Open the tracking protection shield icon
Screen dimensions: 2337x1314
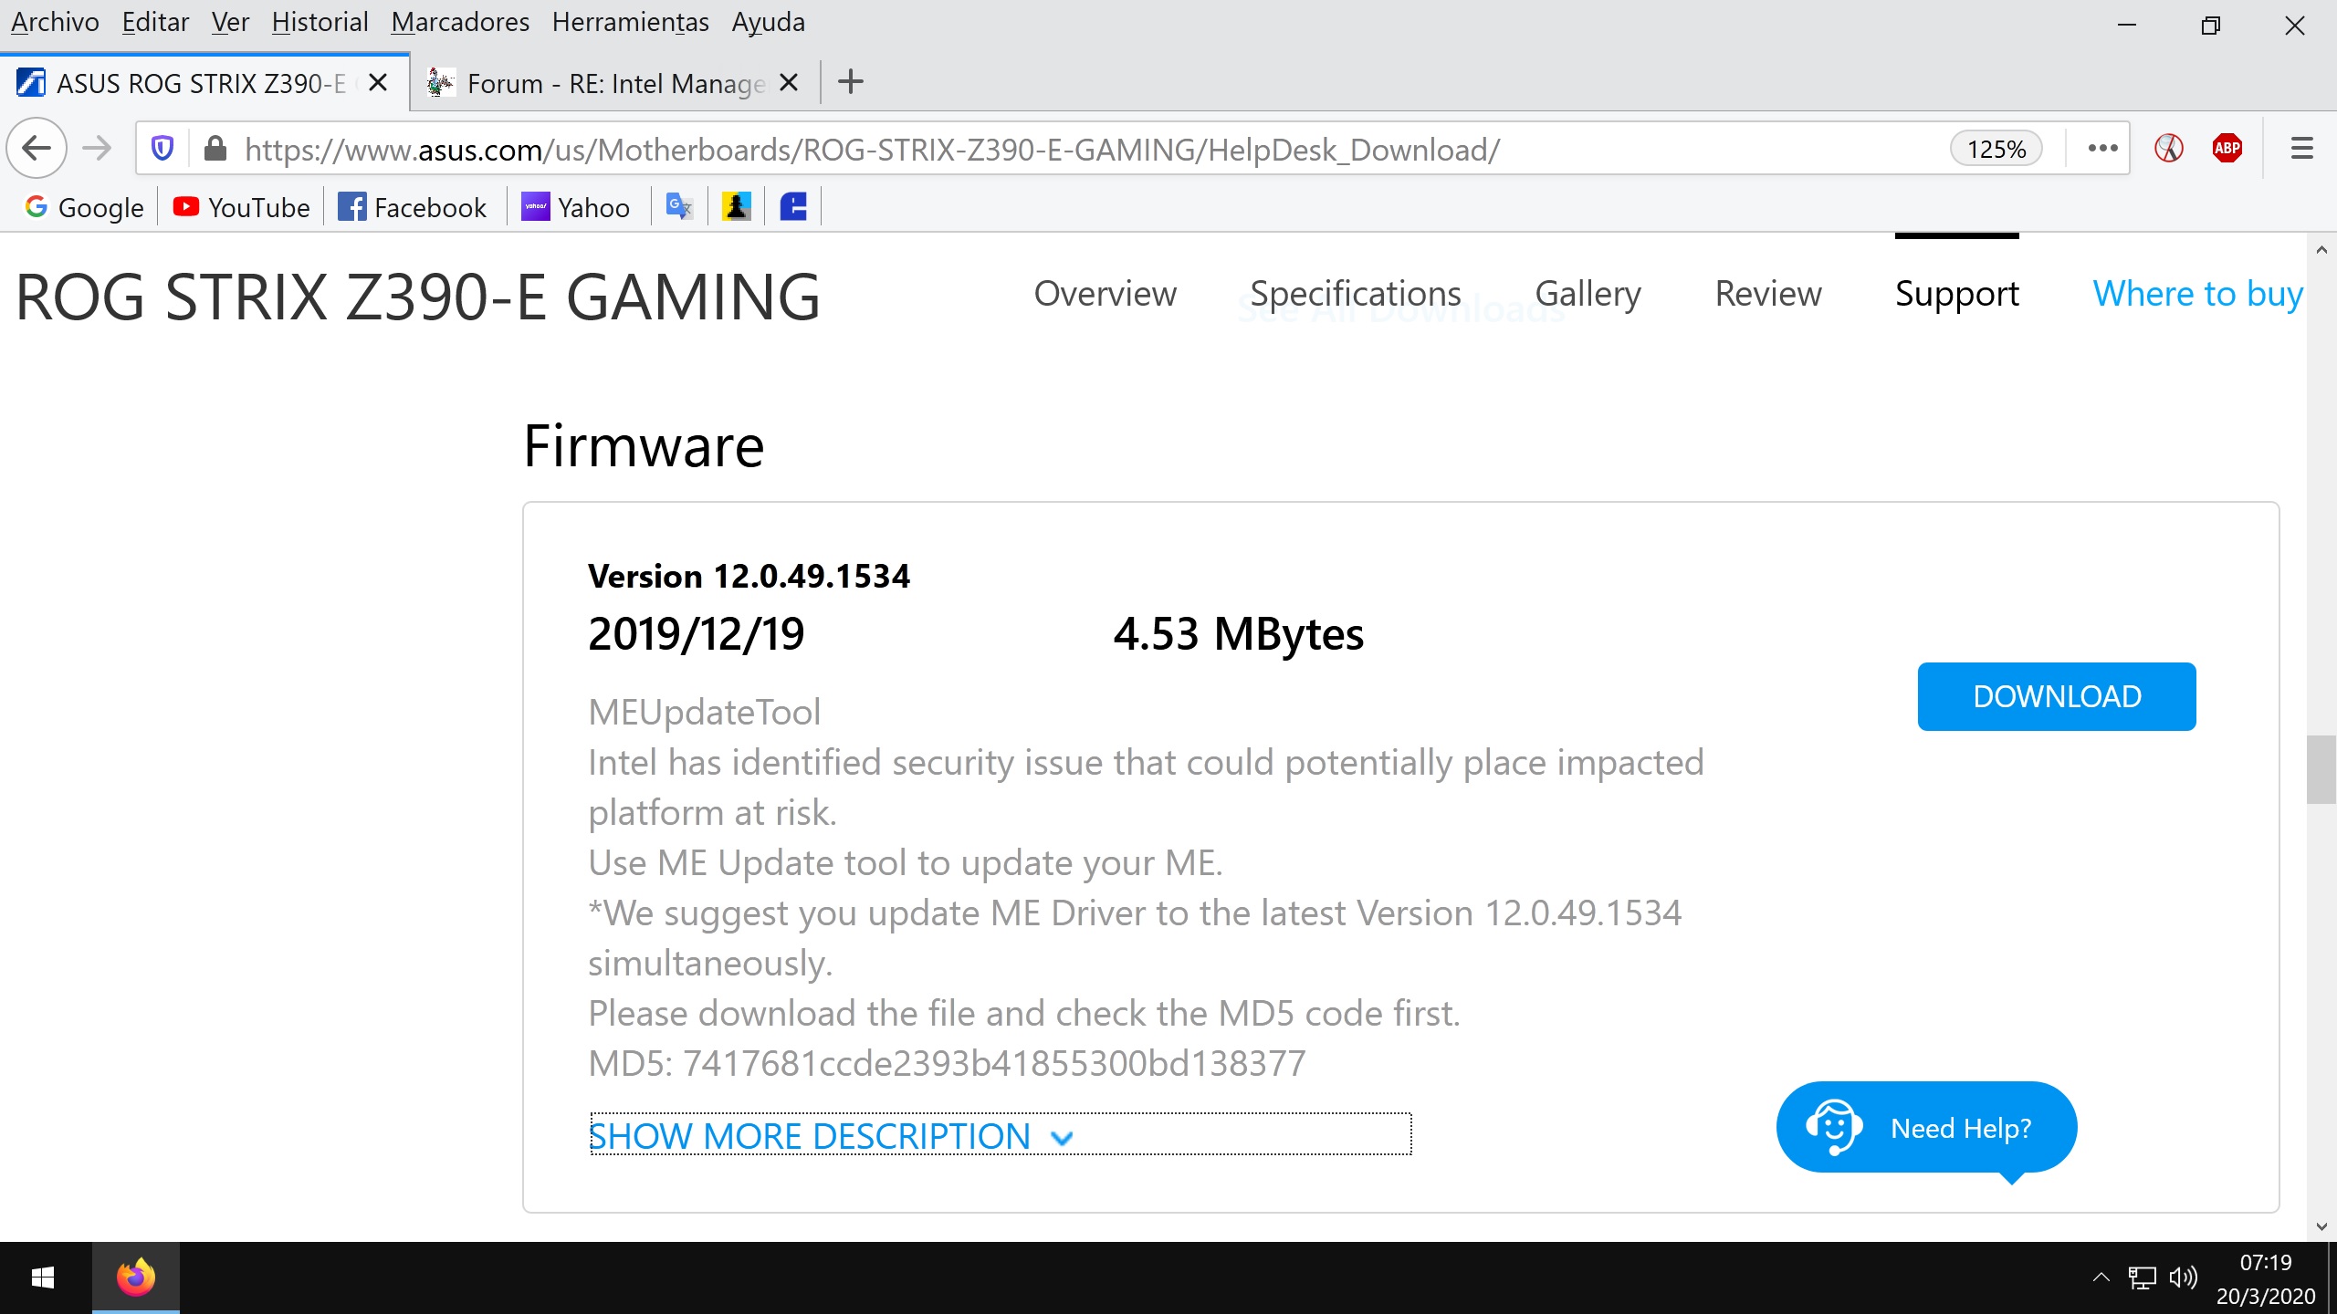click(x=162, y=148)
